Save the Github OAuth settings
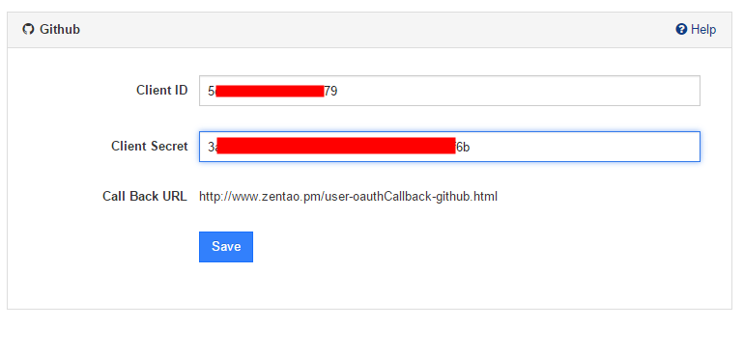The height and width of the screenshot is (355, 744). pos(226,246)
